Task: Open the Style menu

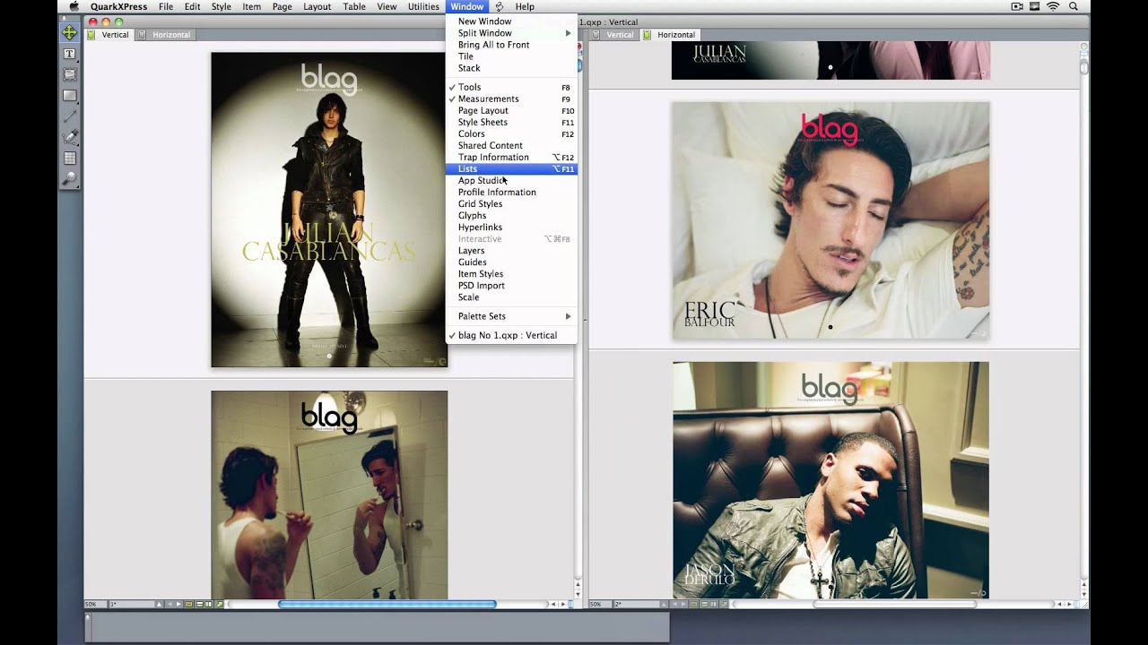Action: point(221,6)
